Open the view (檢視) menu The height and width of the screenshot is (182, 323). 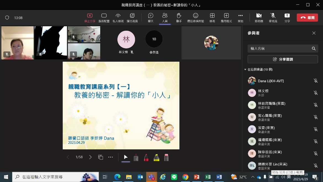[212, 17]
